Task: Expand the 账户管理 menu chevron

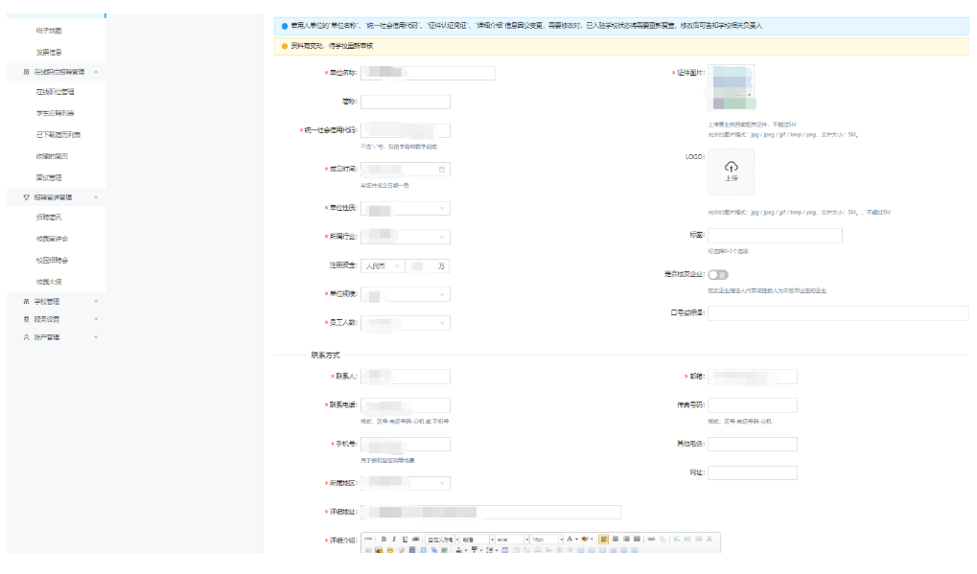Action: (96, 337)
